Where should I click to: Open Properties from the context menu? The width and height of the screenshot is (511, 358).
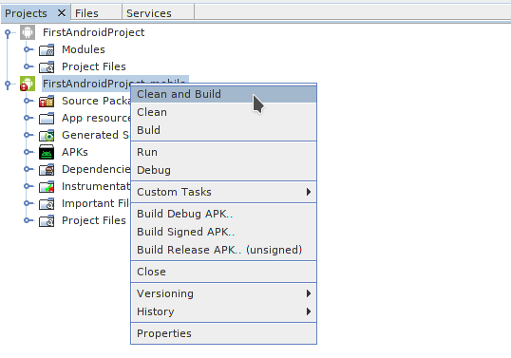223,333
